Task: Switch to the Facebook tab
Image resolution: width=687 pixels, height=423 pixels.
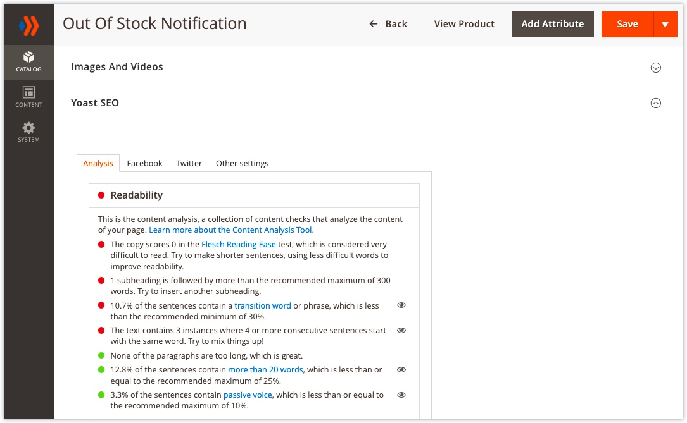Action: coord(144,163)
